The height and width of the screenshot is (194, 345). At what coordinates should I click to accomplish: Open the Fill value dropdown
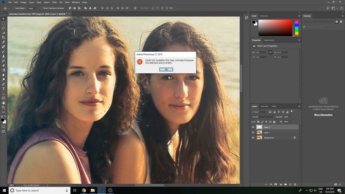tap(291, 122)
